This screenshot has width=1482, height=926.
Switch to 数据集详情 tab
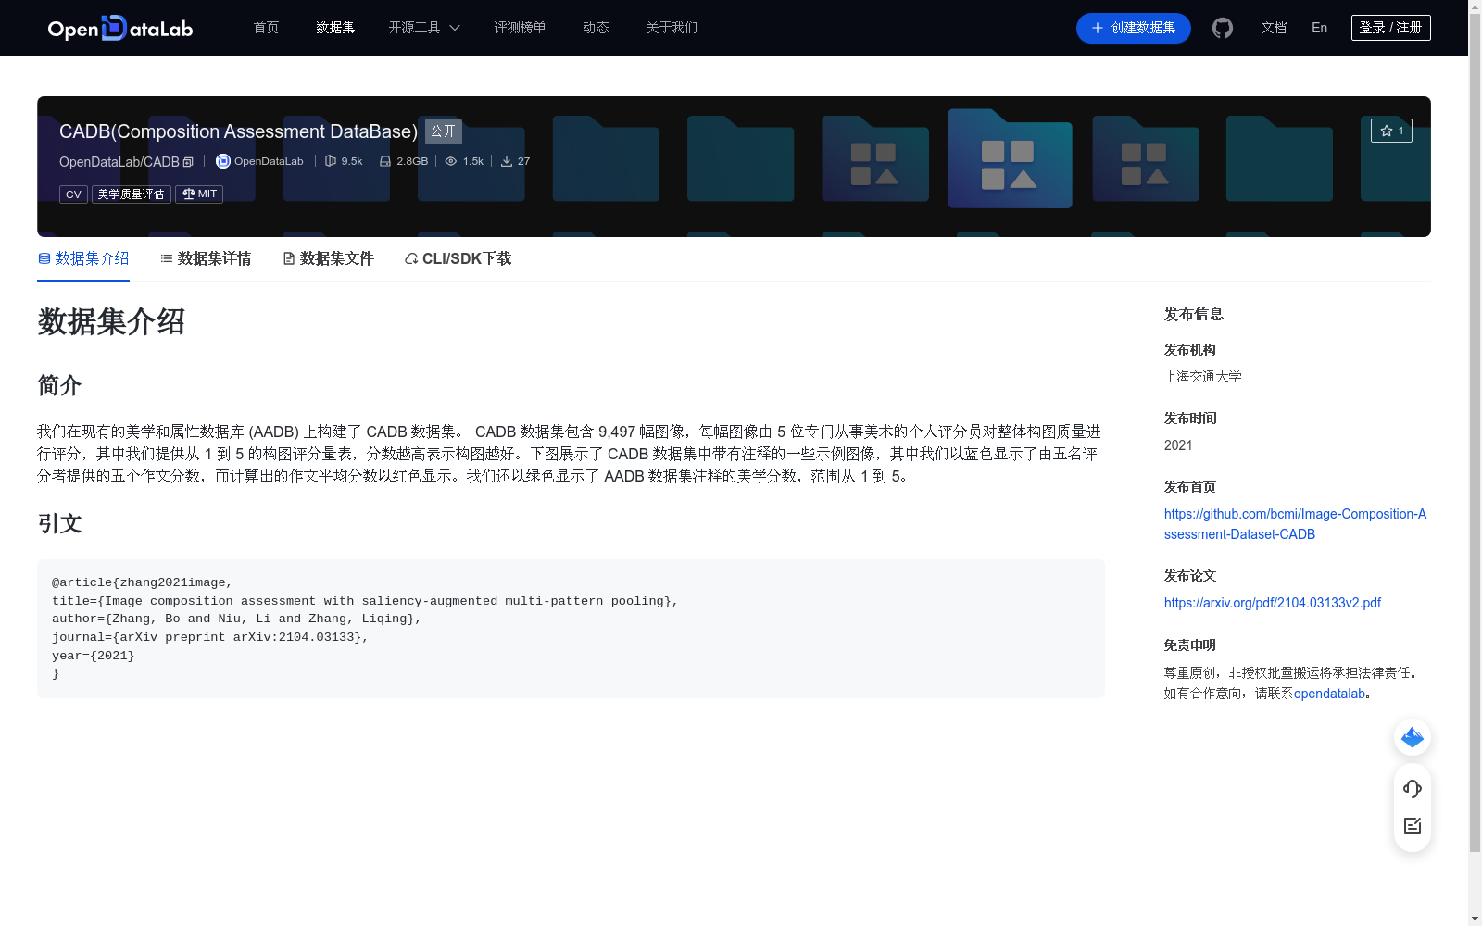coord(206,258)
